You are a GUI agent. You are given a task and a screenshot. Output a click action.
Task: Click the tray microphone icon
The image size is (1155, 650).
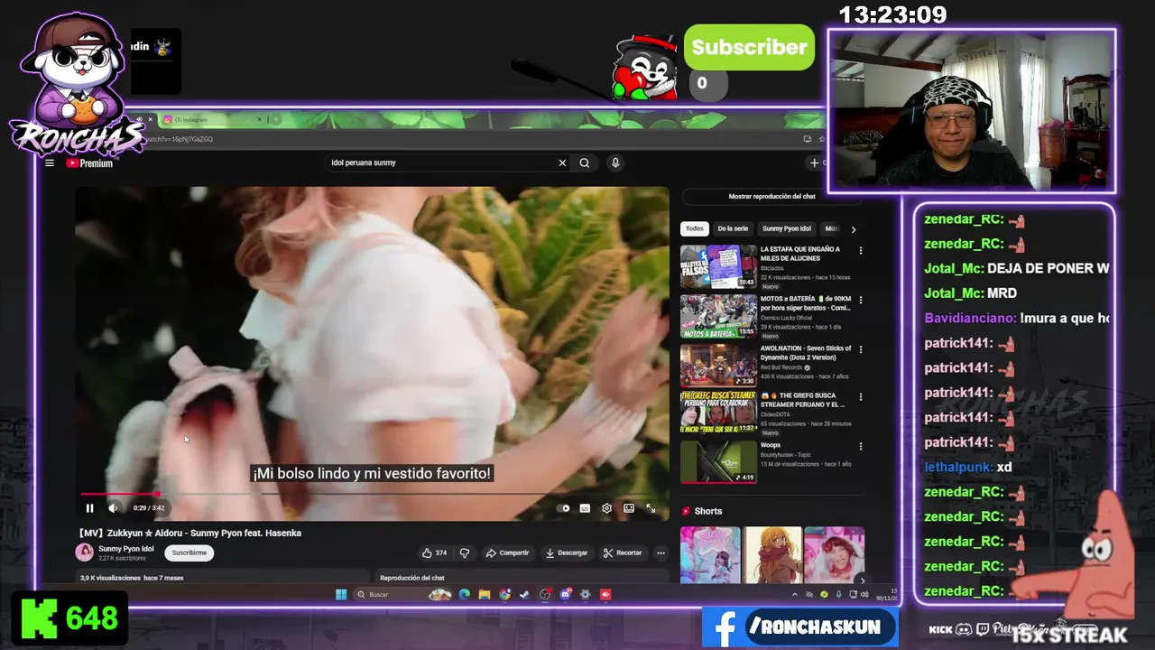838,595
